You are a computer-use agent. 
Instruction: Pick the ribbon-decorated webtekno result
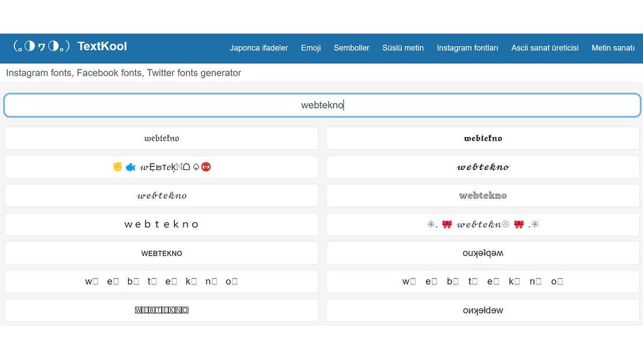pos(483,225)
